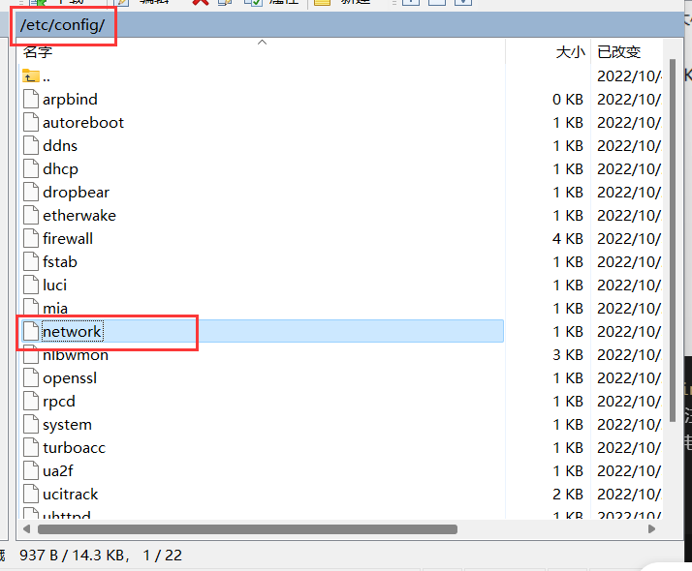Select the autoreboot file entry

tap(83, 122)
